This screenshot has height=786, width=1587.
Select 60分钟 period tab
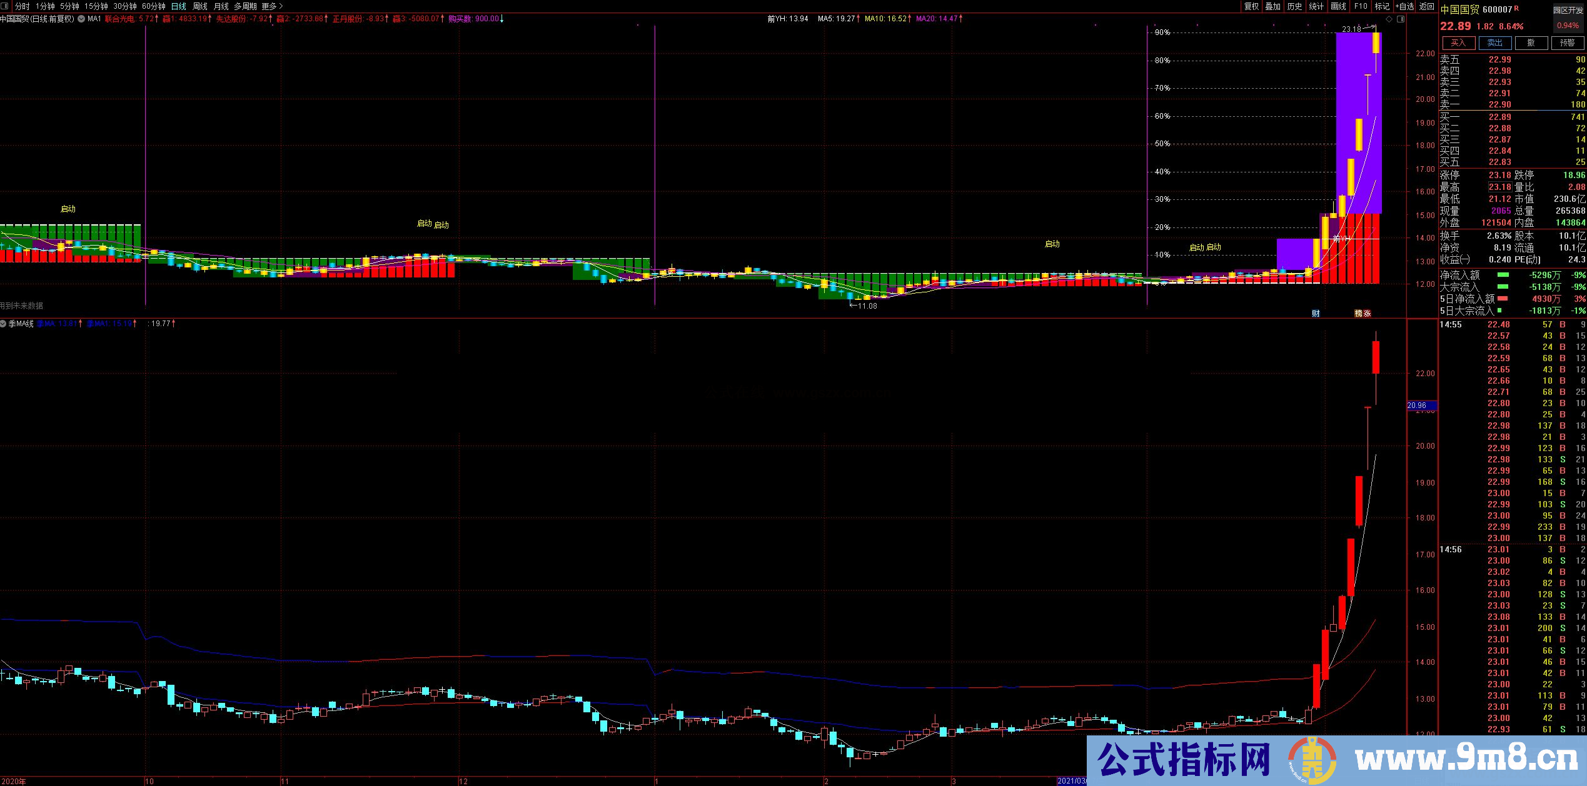[x=154, y=6]
